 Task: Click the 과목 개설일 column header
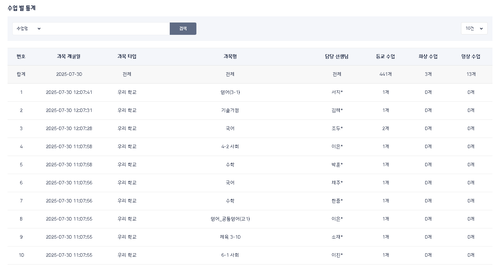(x=69, y=57)
